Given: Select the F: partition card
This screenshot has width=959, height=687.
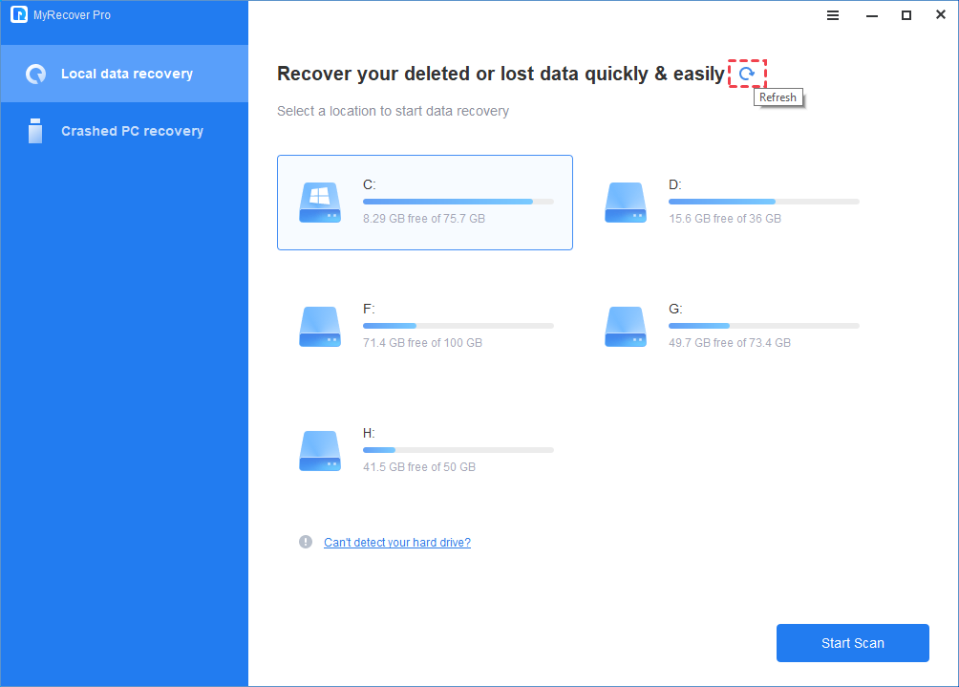Looking at the screenshot, I should point(425,327).
